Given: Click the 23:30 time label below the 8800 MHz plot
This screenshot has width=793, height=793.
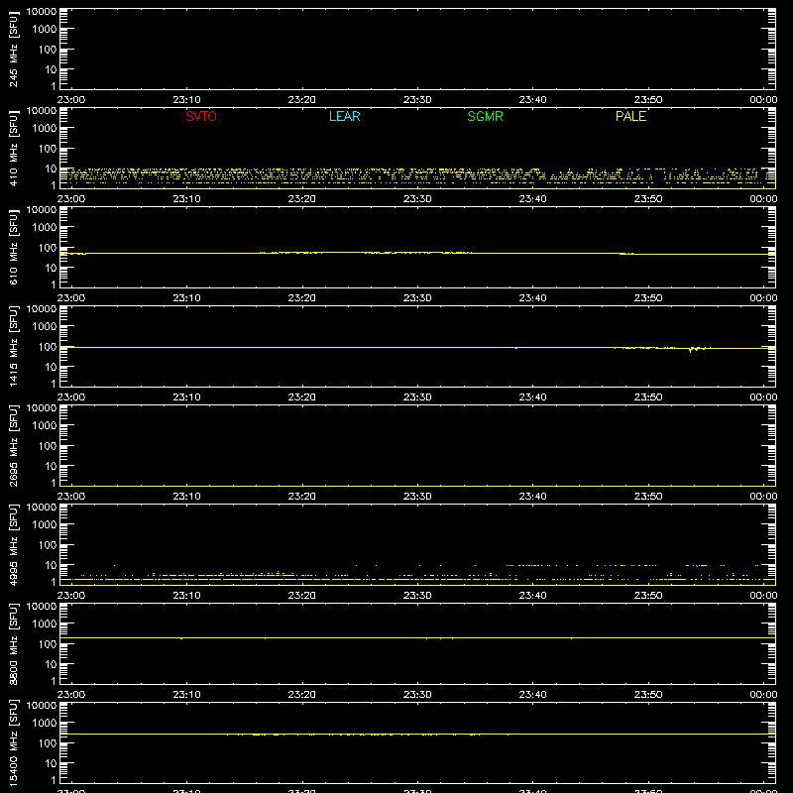Looking at the screenshot, I should coord(417,695).
